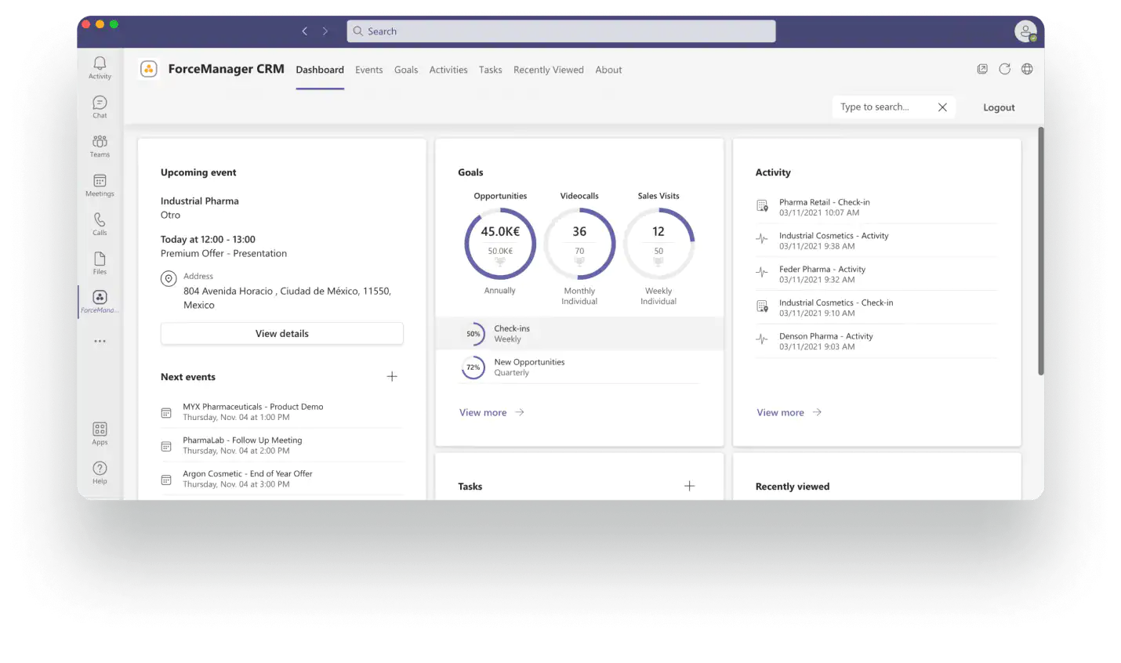Open Pharma Retail - Check-in activity
Screen dimensions: 1121x663
pos(876,207)
